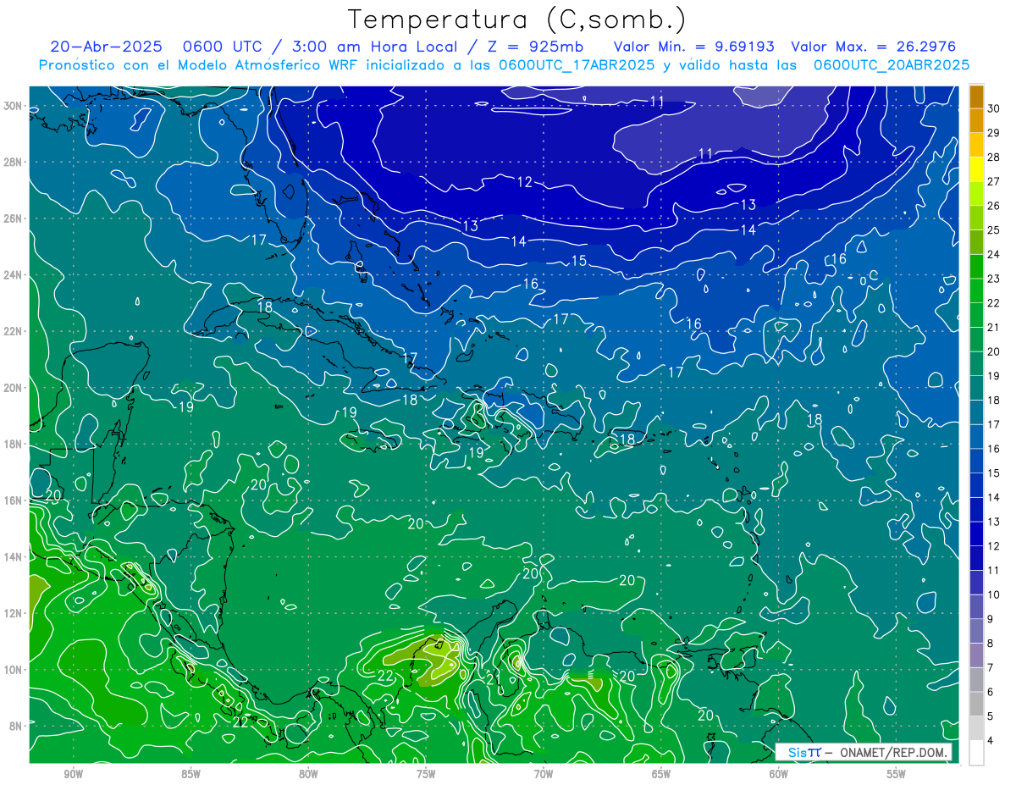Select 'Valor Max. = 26.2976' in the header

click(x=874, y=47)
